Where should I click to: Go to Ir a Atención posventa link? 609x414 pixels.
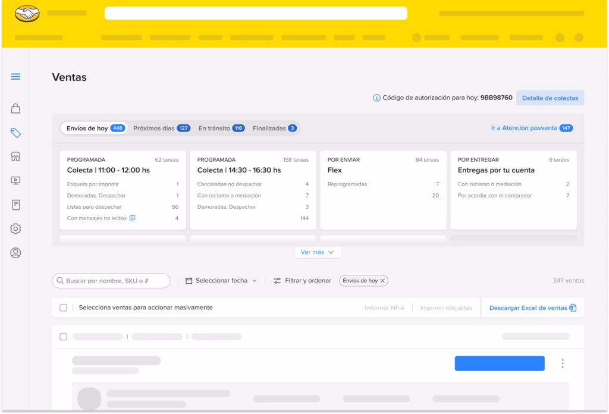(532, 128)
